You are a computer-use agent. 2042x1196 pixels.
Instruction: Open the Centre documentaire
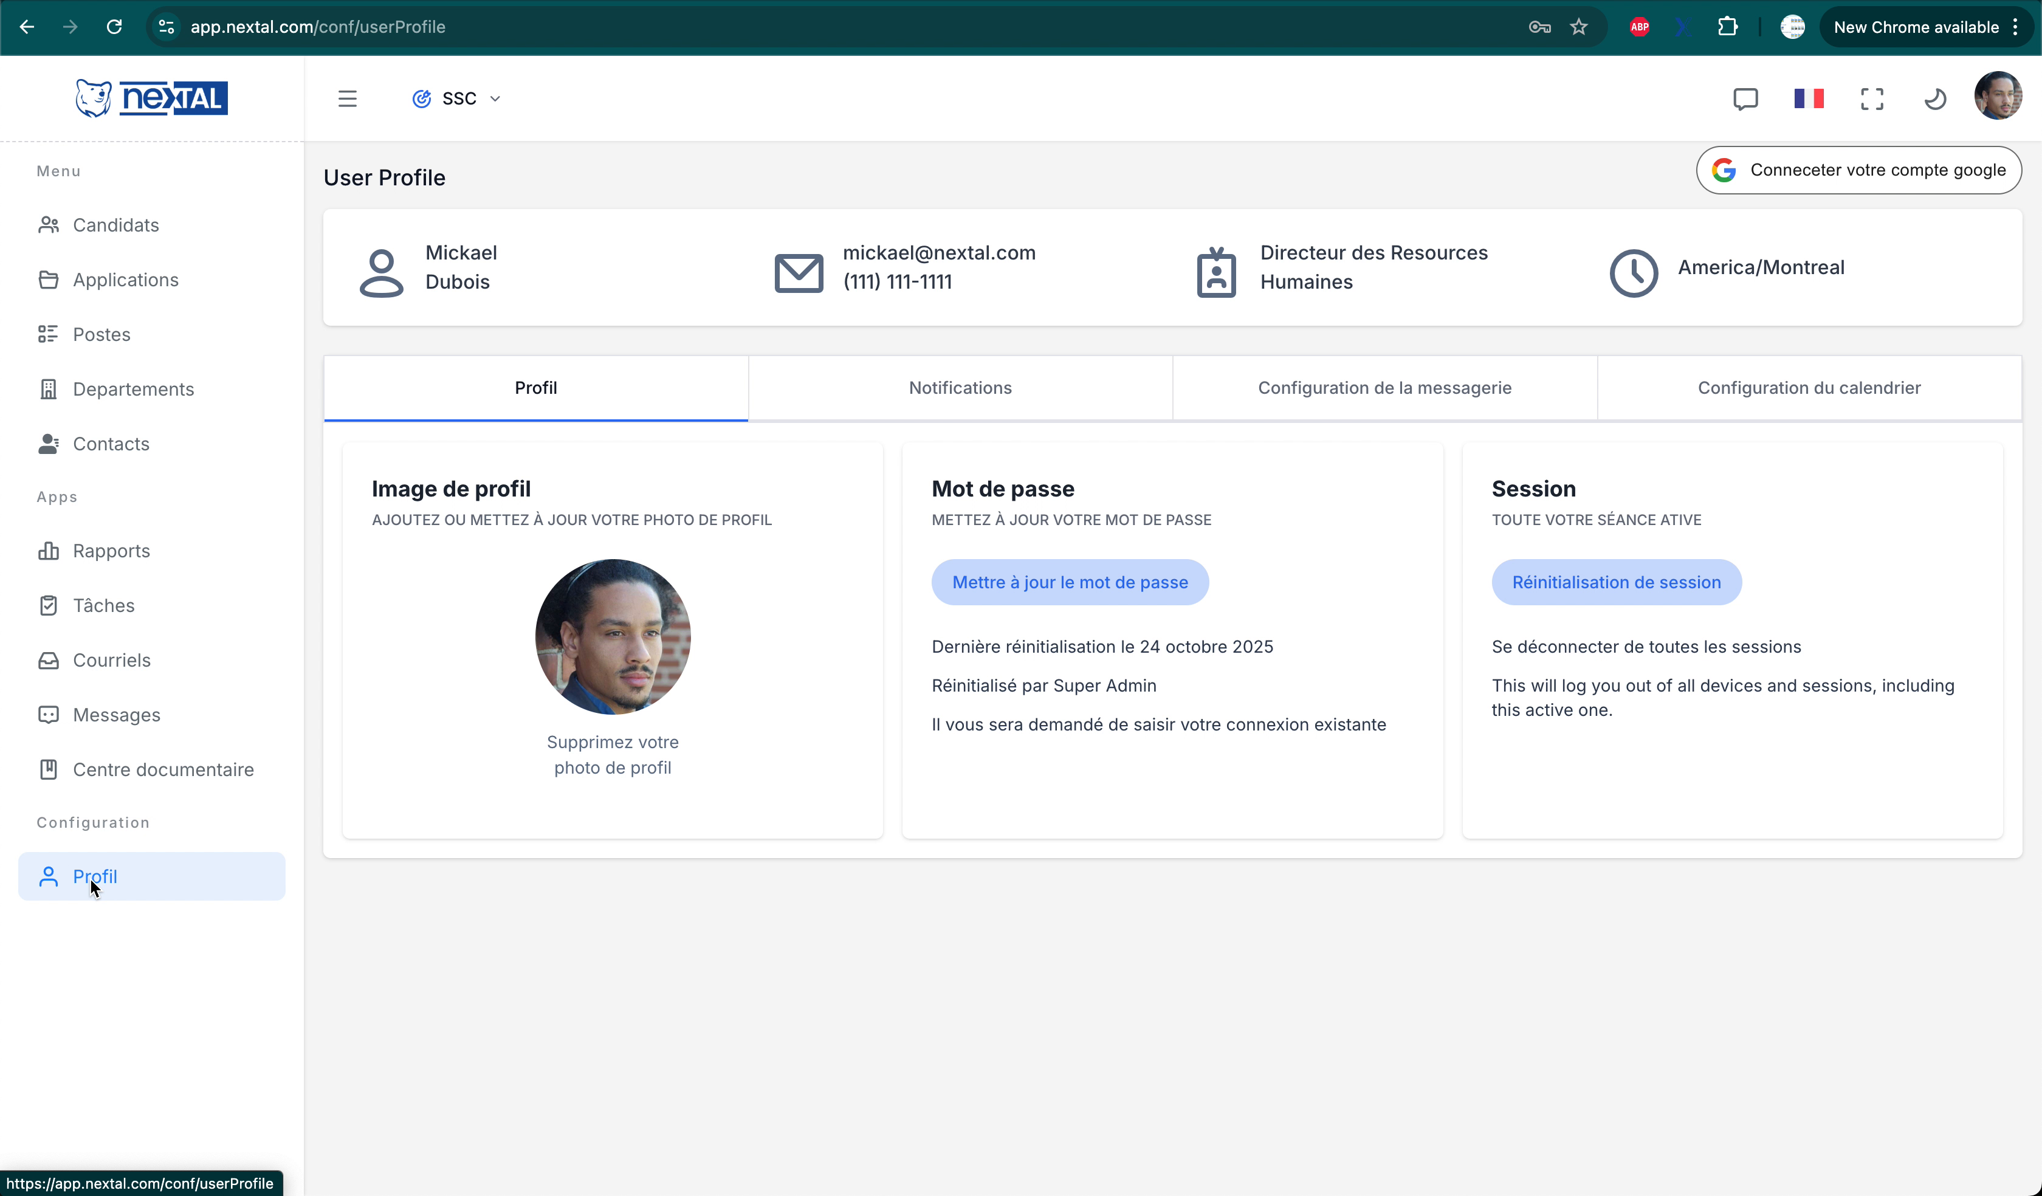pyautogui.click(x=163, y=769)
